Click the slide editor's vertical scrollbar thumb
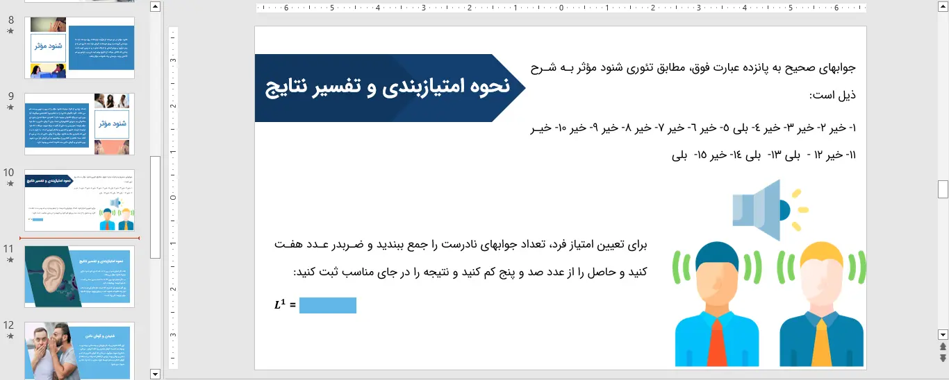Image resolution: width=949 pixels, height=380 pixels. pos(943,189)
